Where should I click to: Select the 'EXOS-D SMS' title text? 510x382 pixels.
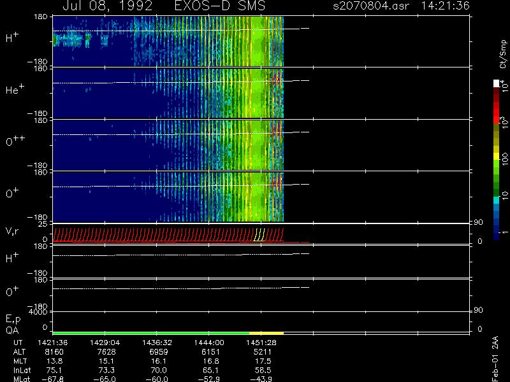[220, 6]
